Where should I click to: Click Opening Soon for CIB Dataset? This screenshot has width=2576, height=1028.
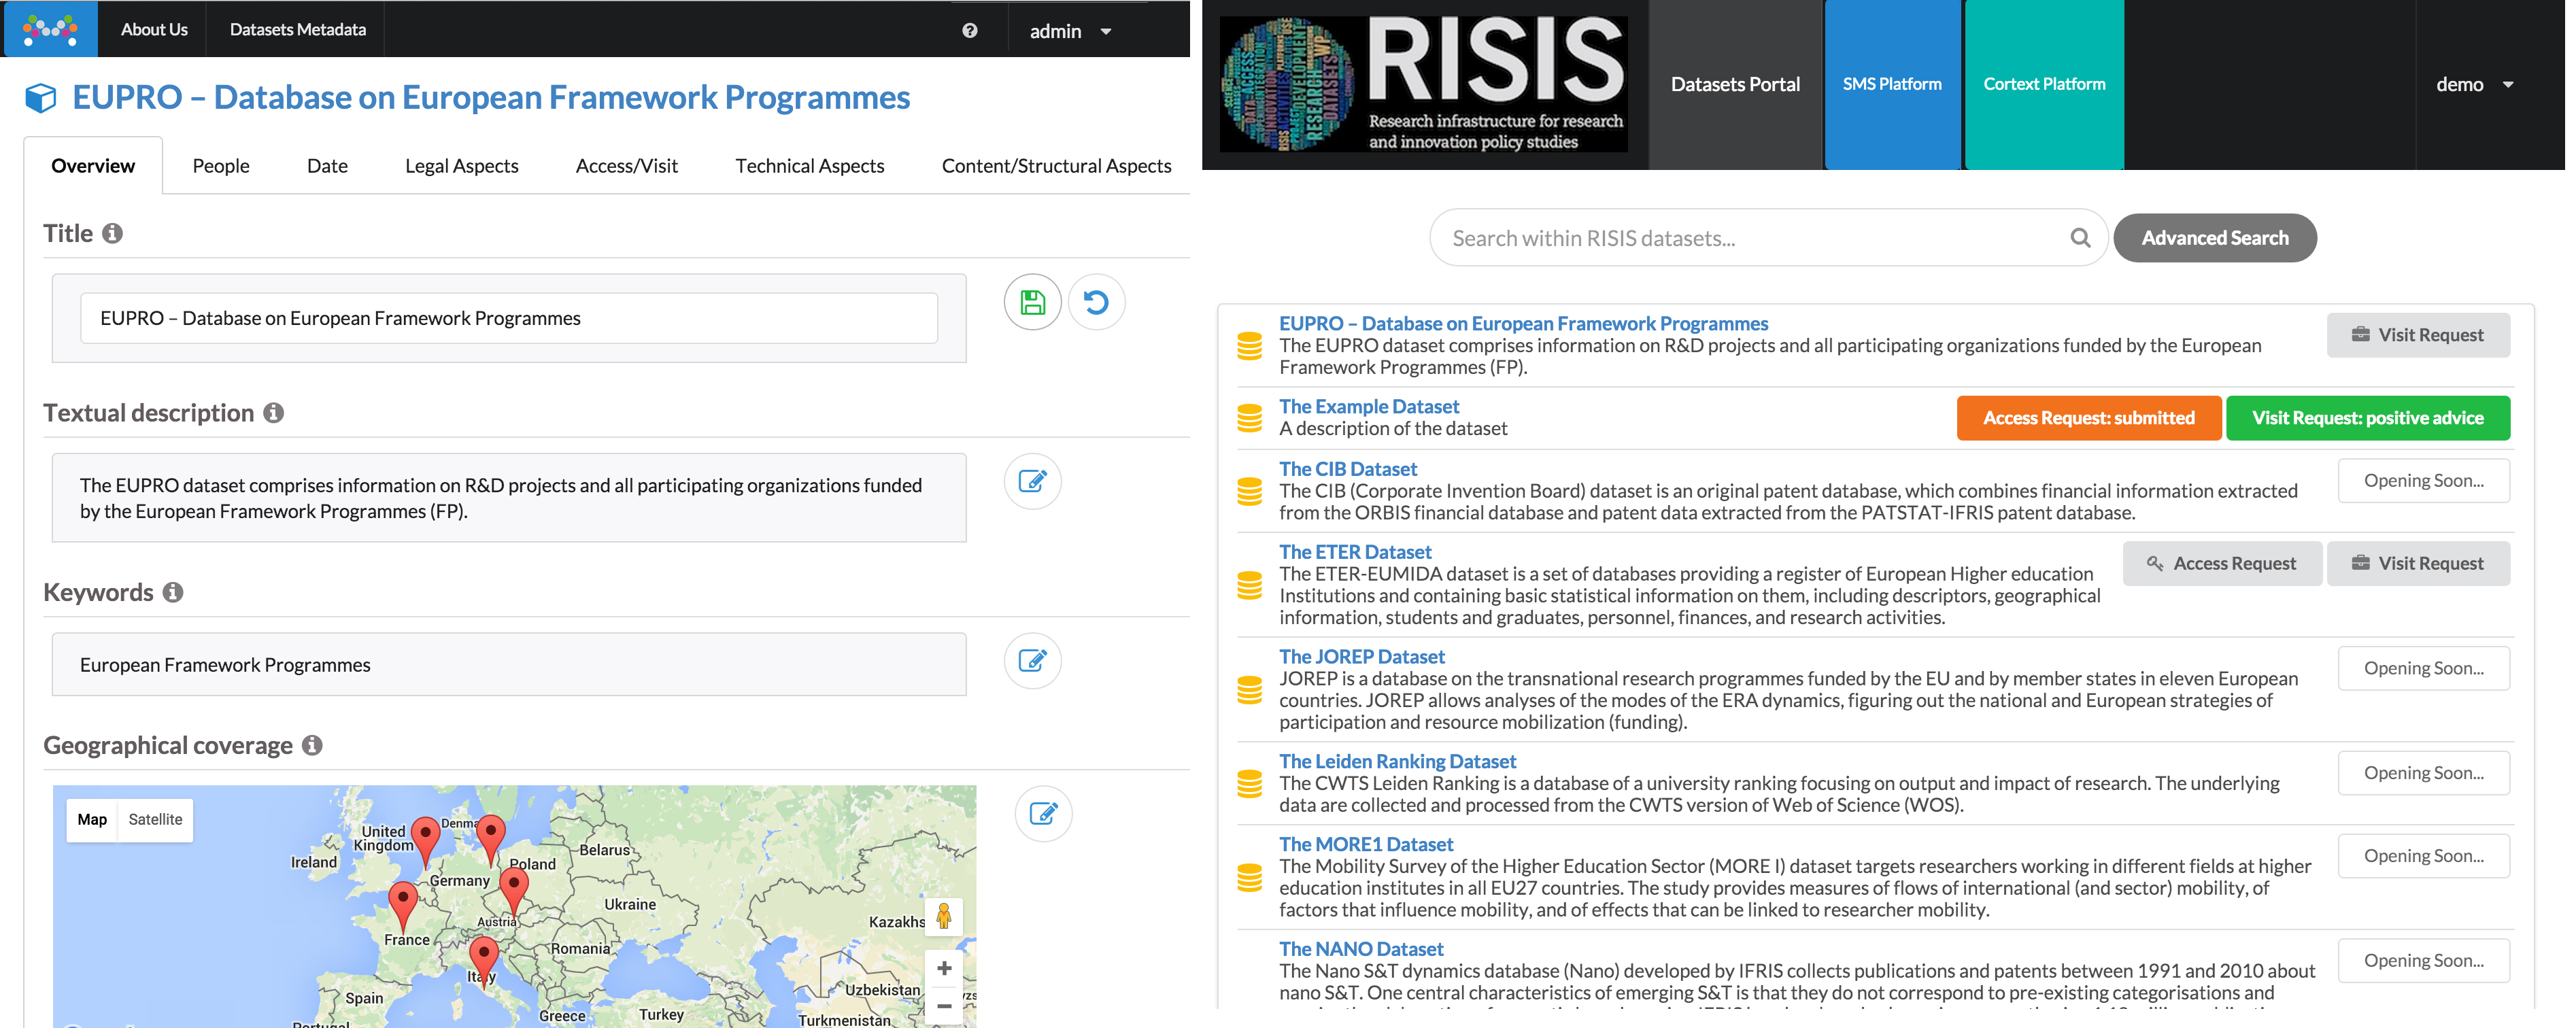(x=2423, y=481)
